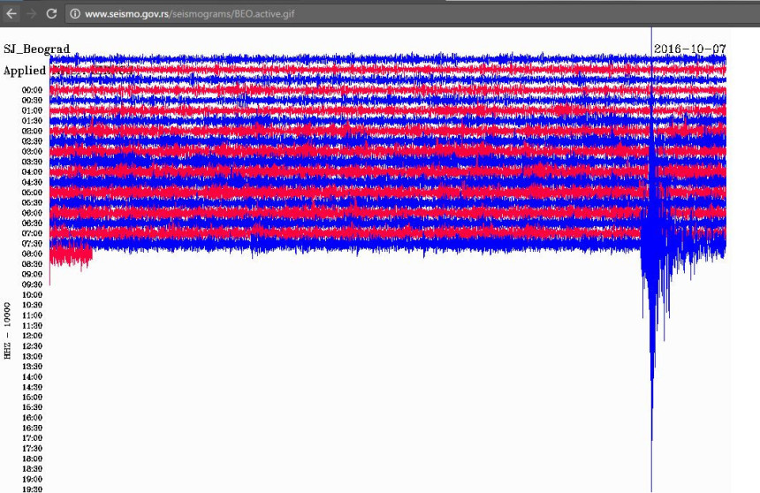
Task: Click the 18:00 time label
Action: tap(32, 459)
